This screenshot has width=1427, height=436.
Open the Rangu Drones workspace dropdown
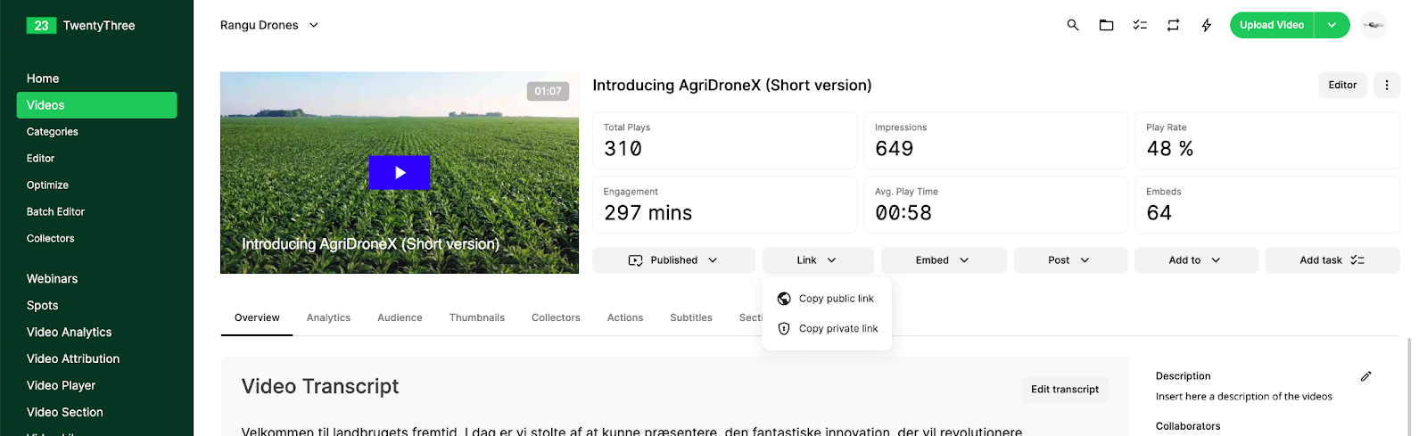[x=269, y=25]
